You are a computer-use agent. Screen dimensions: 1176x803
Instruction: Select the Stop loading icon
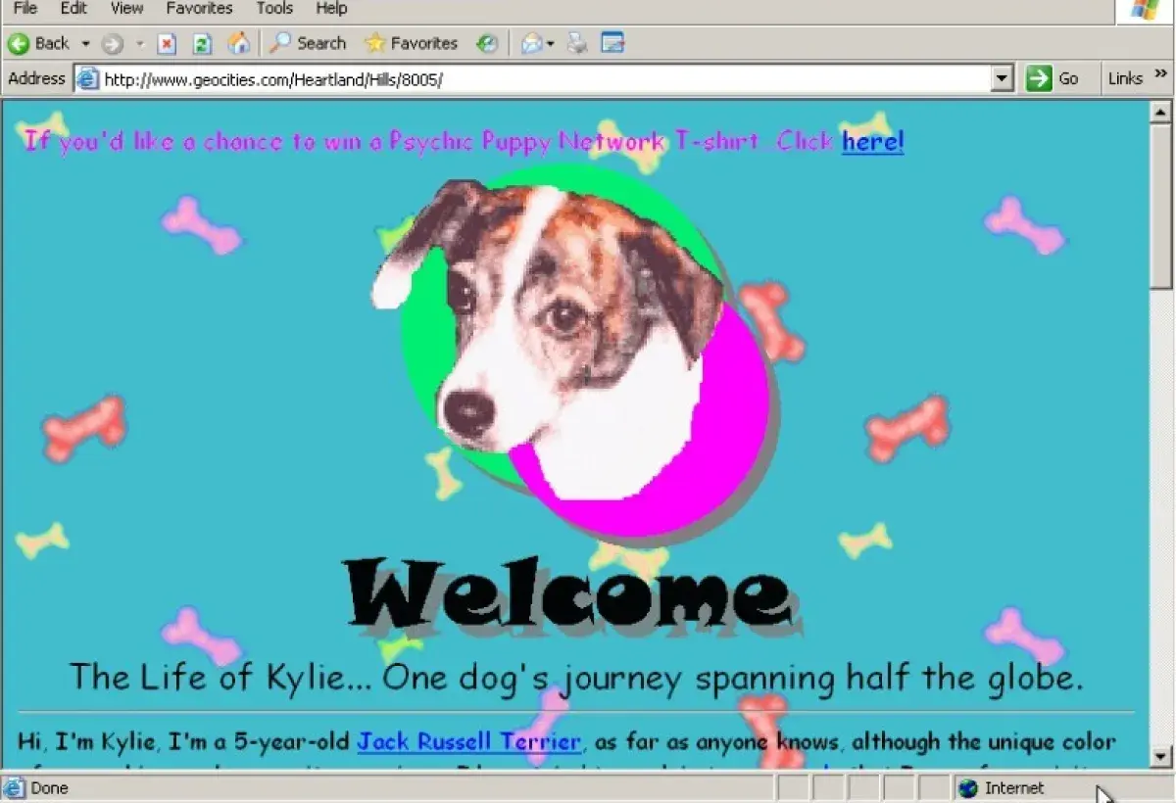tap(167, 43)
